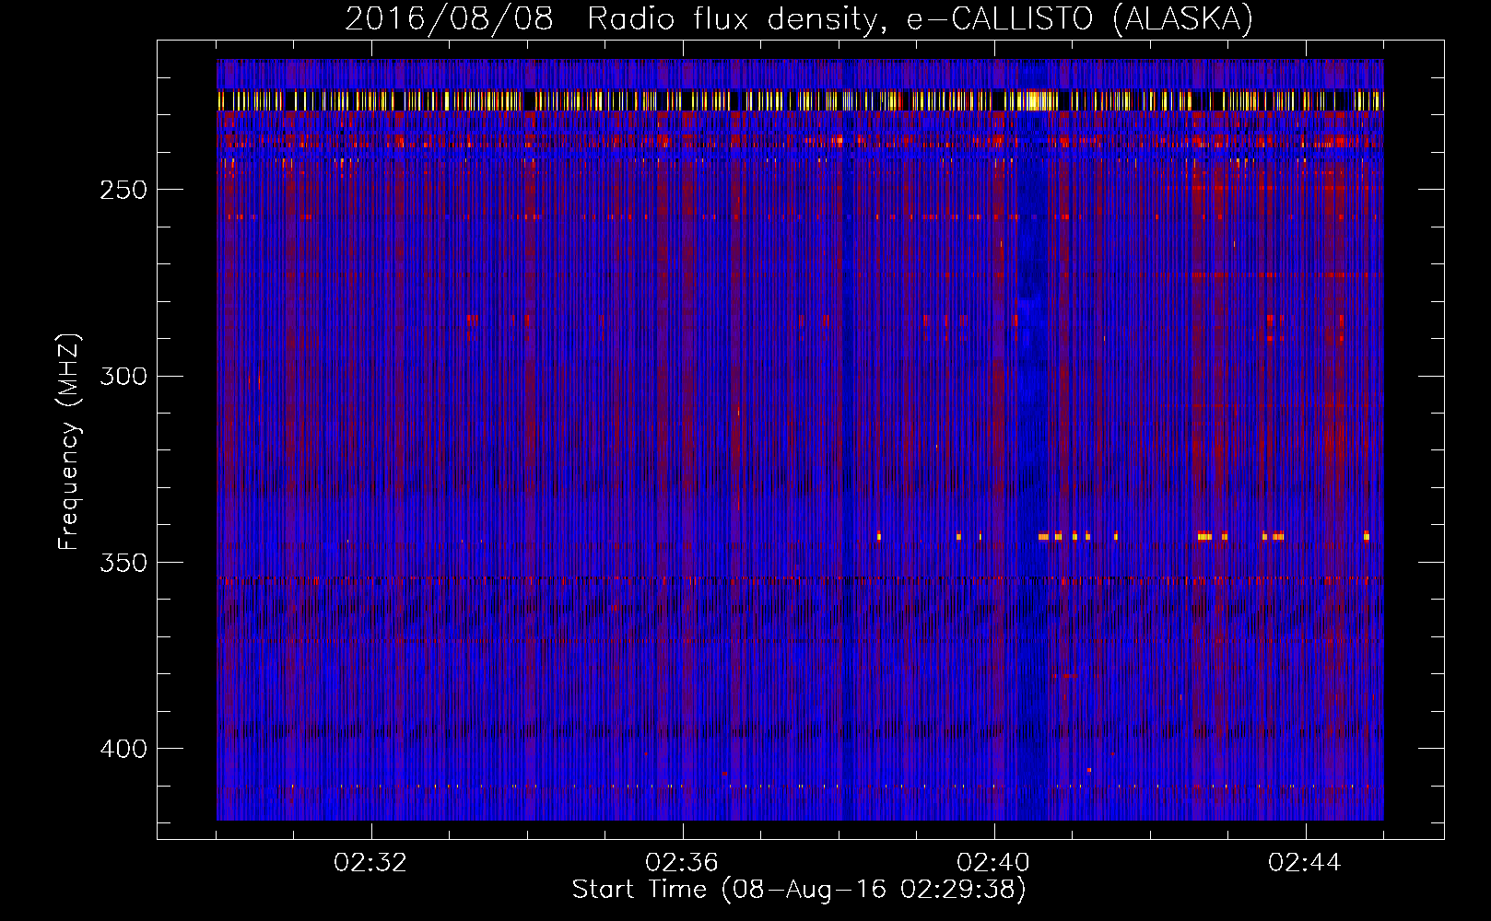
Task: Click the 02:40 time tick label
Action: (993, 863)
